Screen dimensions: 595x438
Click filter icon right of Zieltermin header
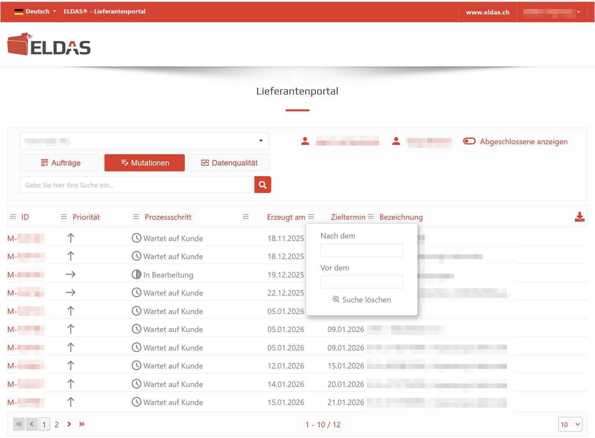click(x=371, y=217)
